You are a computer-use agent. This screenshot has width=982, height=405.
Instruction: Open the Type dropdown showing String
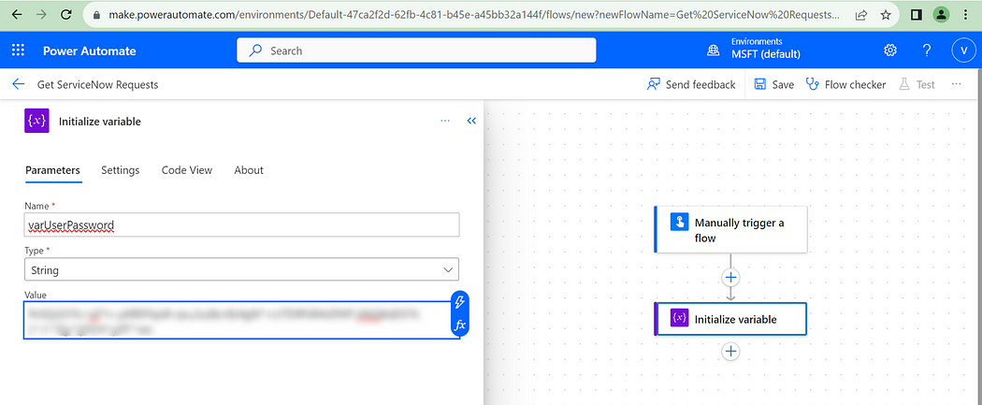coord(241,269)
